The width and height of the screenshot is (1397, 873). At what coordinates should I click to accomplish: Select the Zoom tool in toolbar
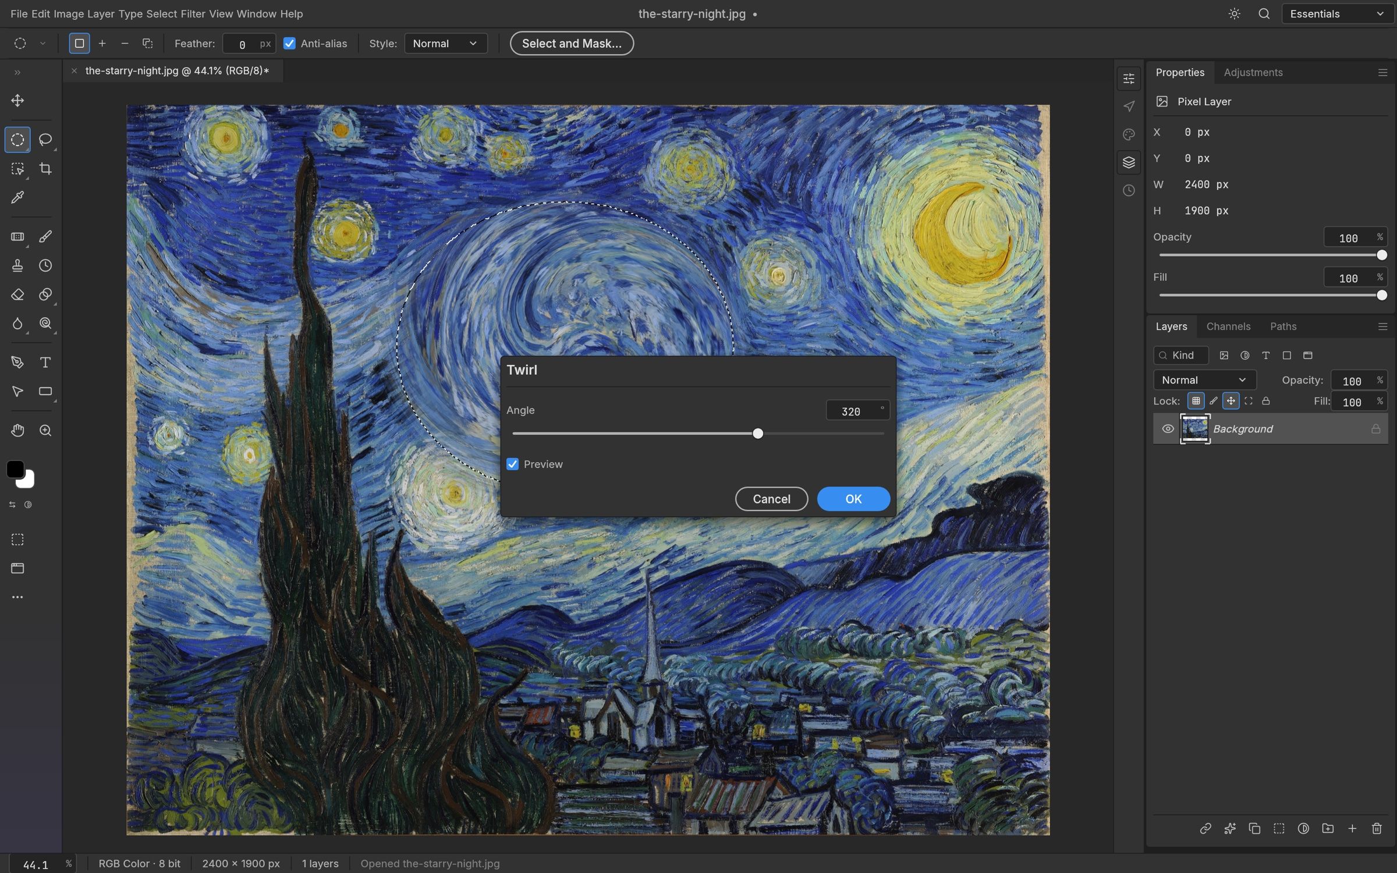tap(45, 431)
